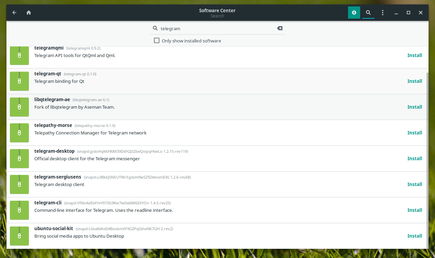Select the ubuntu-social-kit title
The height and width of the screenshot is (258, 435).
(x=54, y=228)
